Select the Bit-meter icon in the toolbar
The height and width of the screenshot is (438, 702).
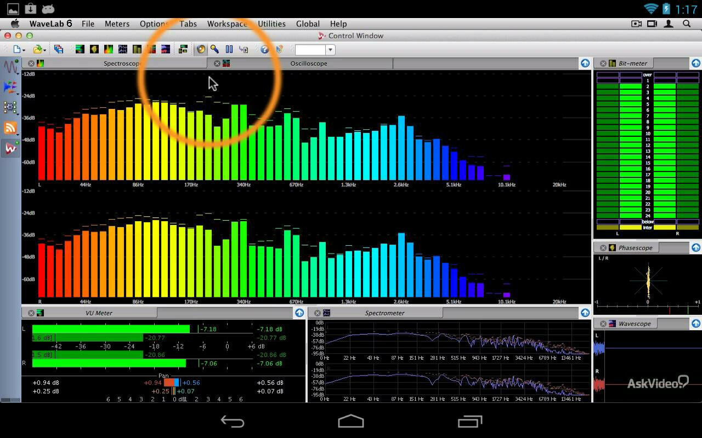point(137,49)
